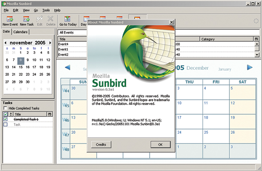
Task: Click the Edit toolbar icon
Action: click(x=40, y=19)
